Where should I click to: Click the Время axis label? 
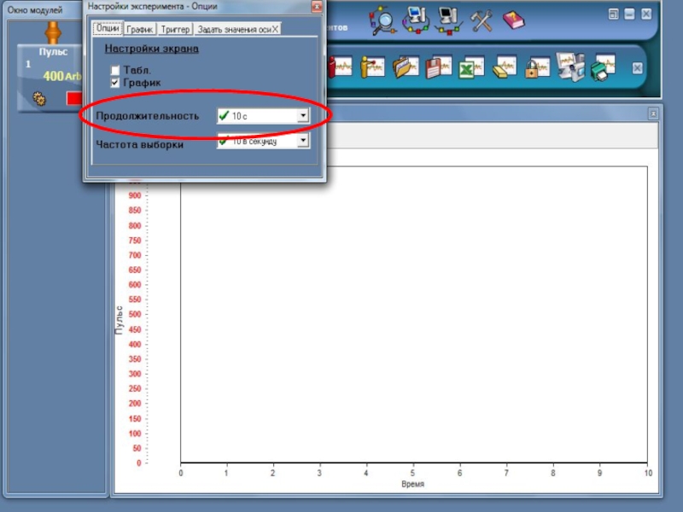click(413, 484)
